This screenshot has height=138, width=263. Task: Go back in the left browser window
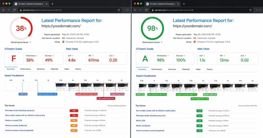click(x=4, y=10)
